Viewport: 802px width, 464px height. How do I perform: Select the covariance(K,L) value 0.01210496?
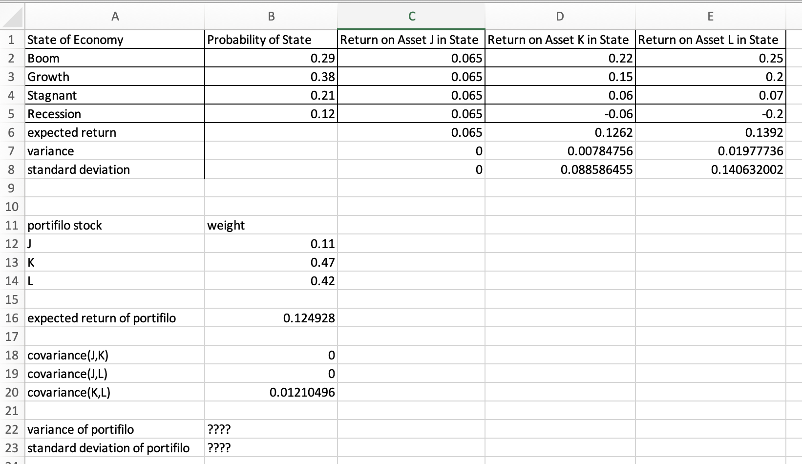270,392
